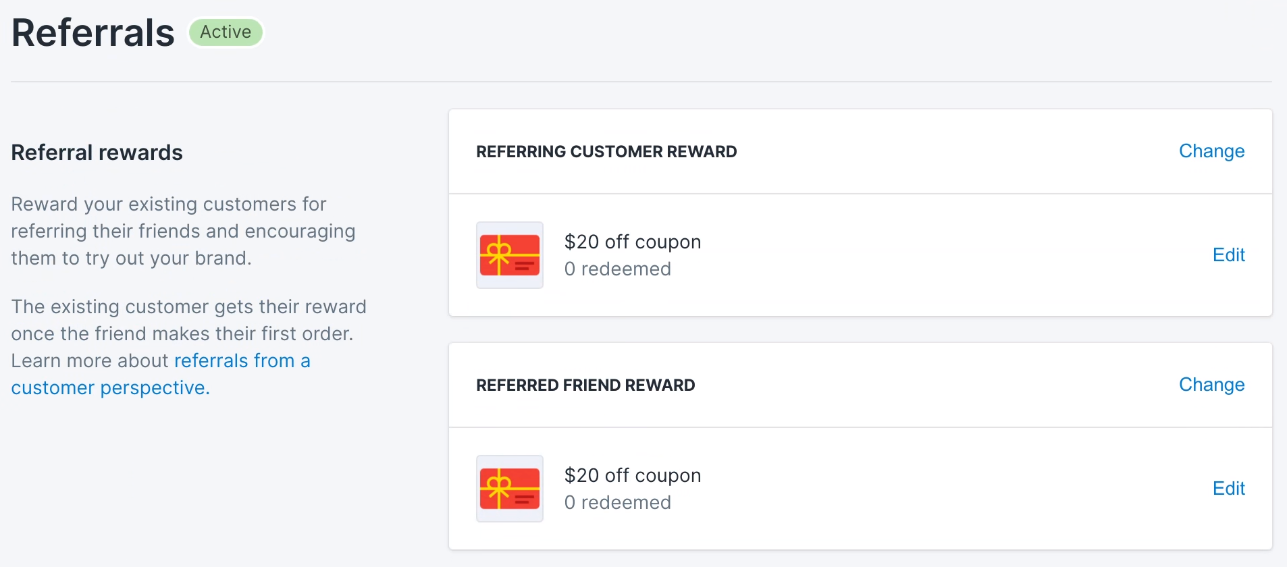The image size is (1287, 567).
Task: Click the Referral rewards section heading
Action: [x=97, y=153]
